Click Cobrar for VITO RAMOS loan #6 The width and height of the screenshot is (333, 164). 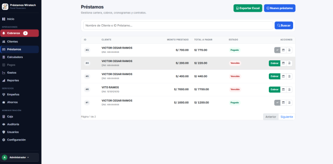point(274,90)
